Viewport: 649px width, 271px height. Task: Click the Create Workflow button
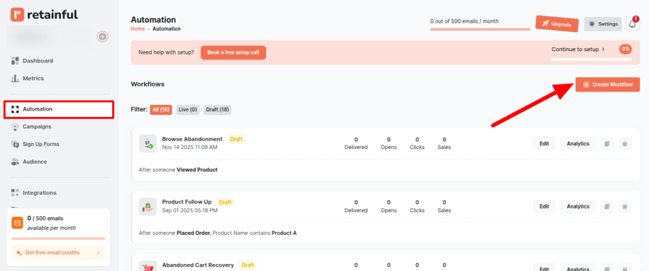coord(608,85)
